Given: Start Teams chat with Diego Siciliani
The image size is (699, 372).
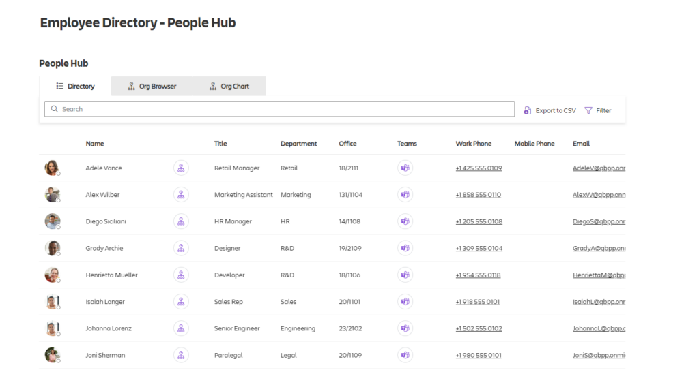Looking at the screenshot, I should pyautogui.click(x=405, y=221).
